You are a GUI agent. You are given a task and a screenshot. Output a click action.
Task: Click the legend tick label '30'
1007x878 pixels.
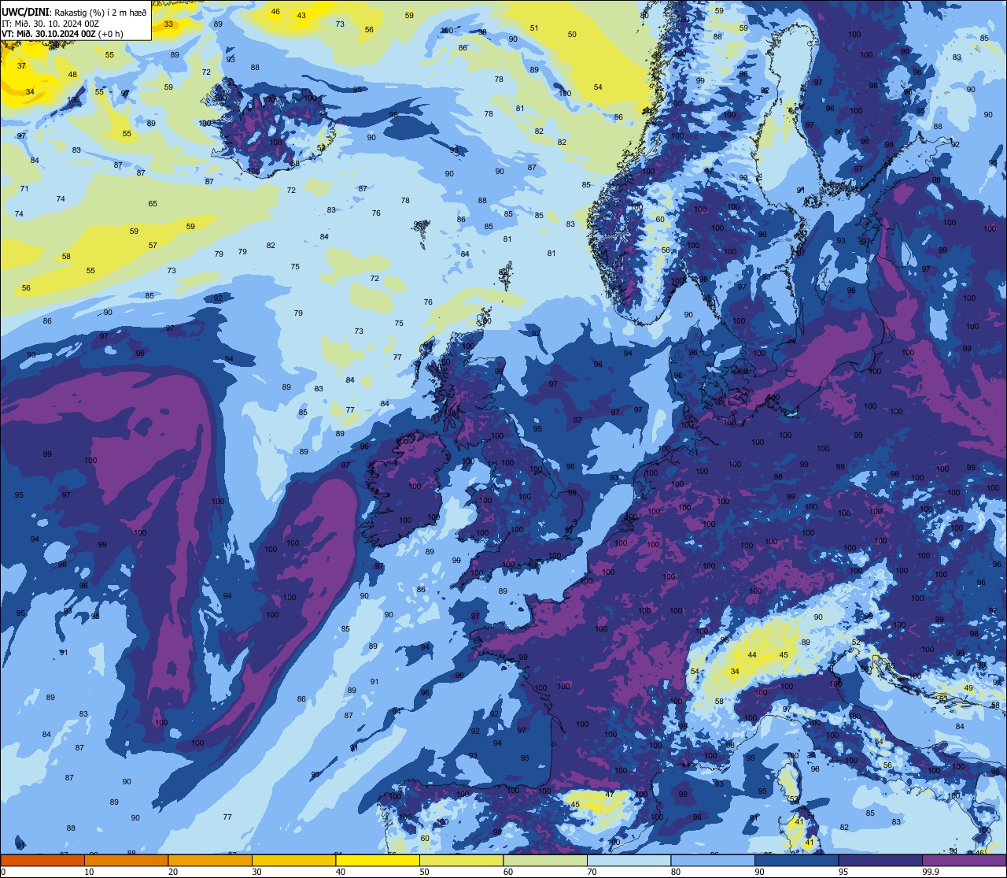click(256, 872)
